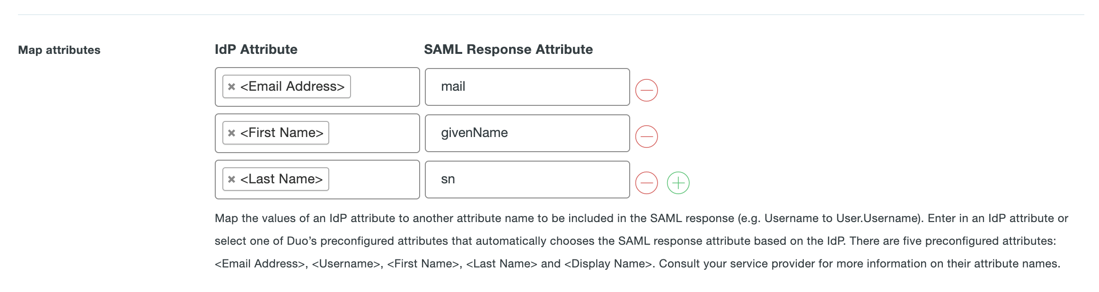The width and height of the screenshot is (1099, 292).
Task: Select the <Last Name> attribute chip
Action: pyautogui.click(x=281, y=180)
